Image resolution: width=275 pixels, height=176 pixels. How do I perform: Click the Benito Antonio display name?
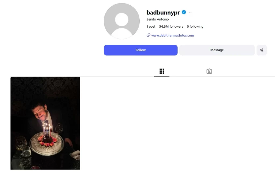pos(158,19)
